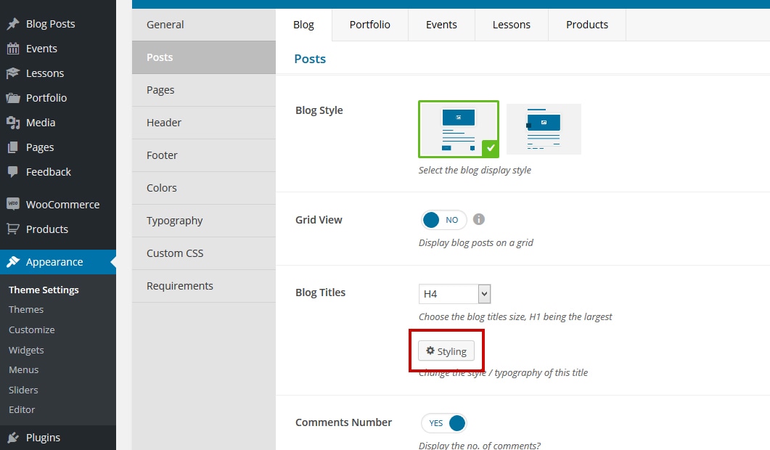Click the Lessons graduation cap icon
Image resolution: width=770 pixels, height=450 pixels.
coord(13,73)
